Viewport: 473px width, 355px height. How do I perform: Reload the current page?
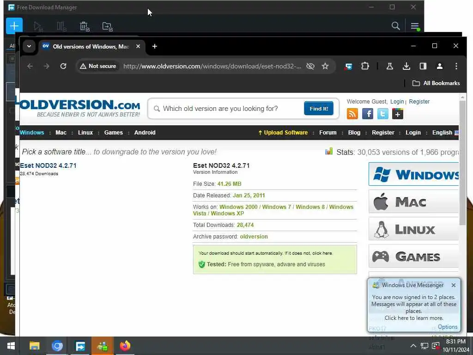tap(63, 66)
